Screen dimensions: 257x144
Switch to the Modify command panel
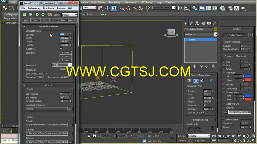tap(191, 23)
